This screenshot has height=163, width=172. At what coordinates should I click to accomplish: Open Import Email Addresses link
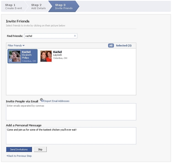pos(57,101)
